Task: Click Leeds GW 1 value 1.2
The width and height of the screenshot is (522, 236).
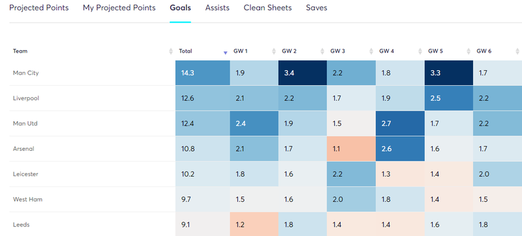Action: pos(254,224)
